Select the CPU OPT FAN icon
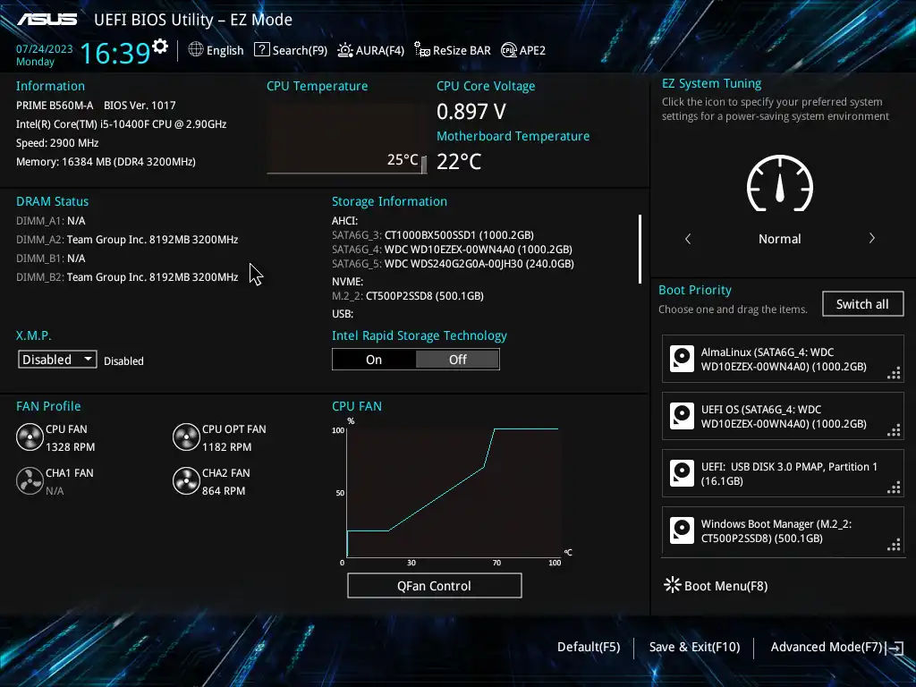The height and width of the screenshot is (687, 916). [186, 437]
